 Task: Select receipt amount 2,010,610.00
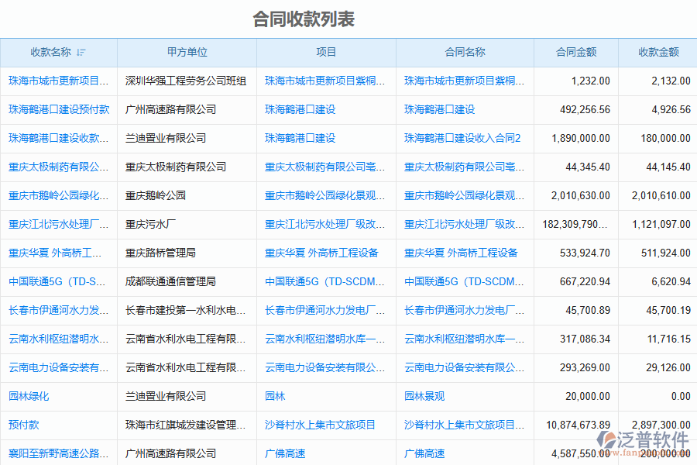click(661, 196)
